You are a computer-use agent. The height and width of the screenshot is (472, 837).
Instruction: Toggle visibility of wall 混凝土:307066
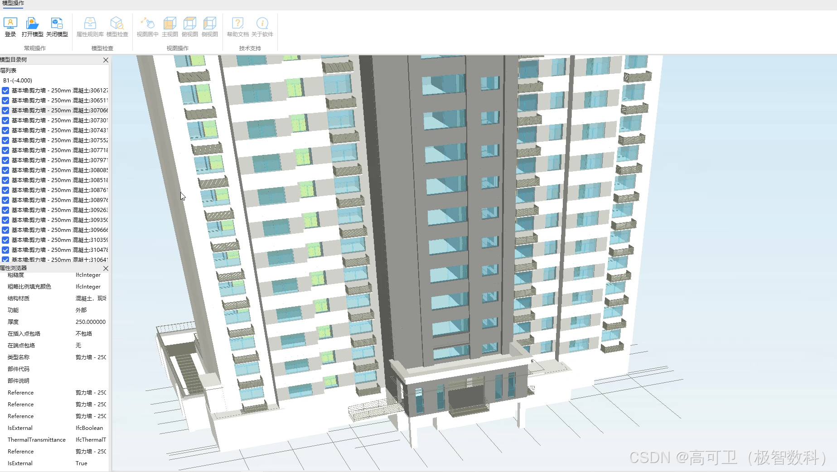point(5,110)
